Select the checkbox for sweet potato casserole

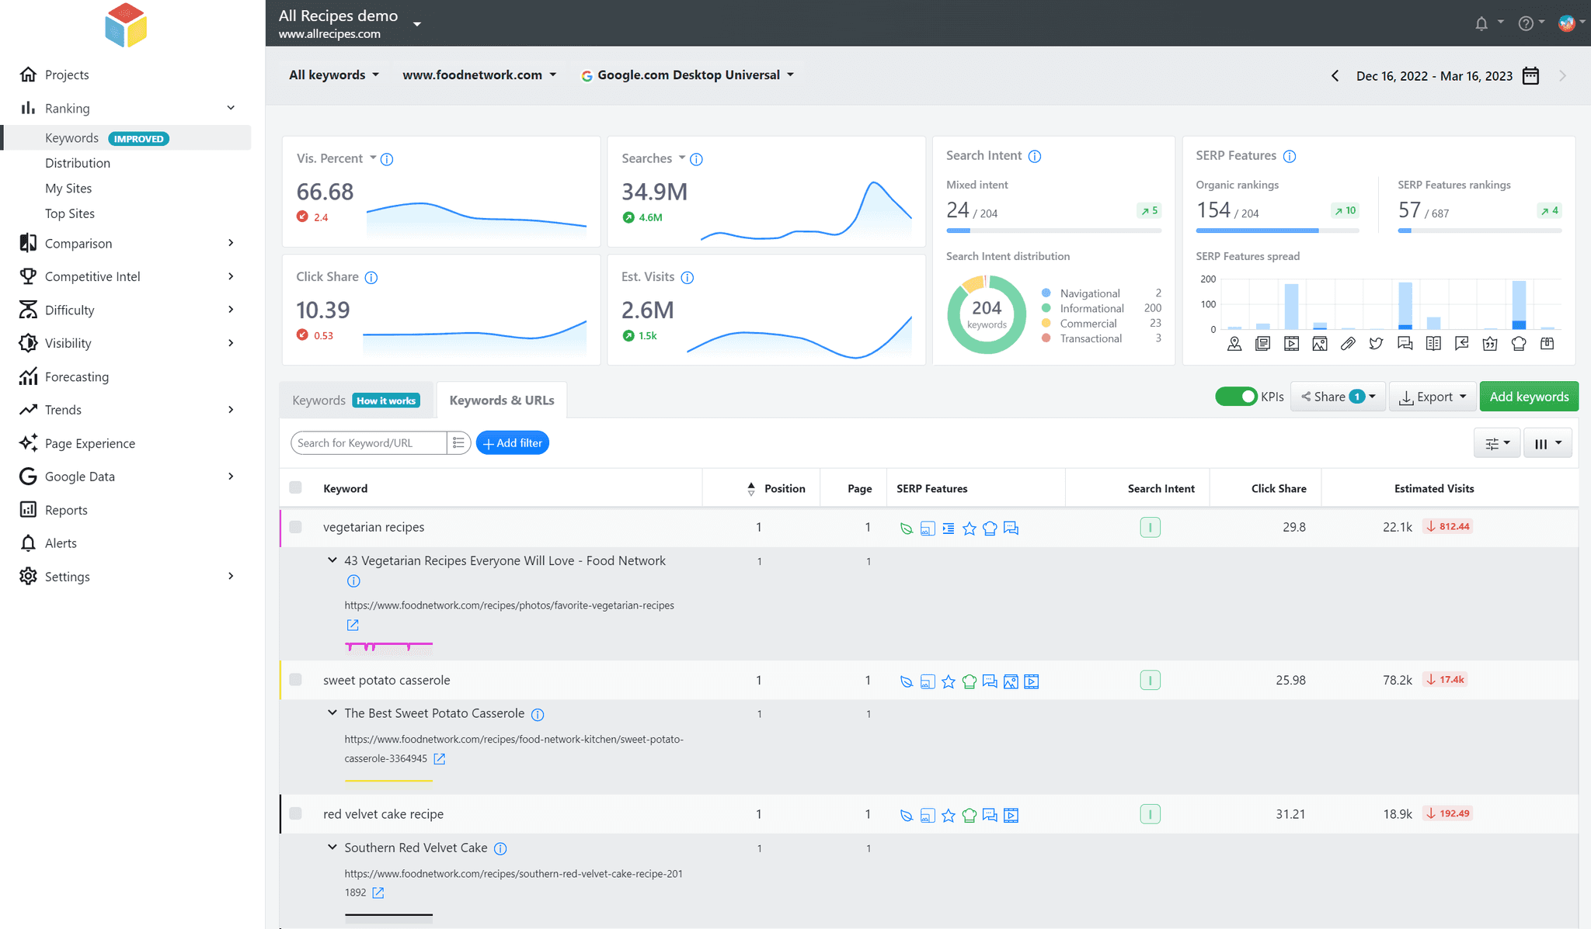[296, 679]
